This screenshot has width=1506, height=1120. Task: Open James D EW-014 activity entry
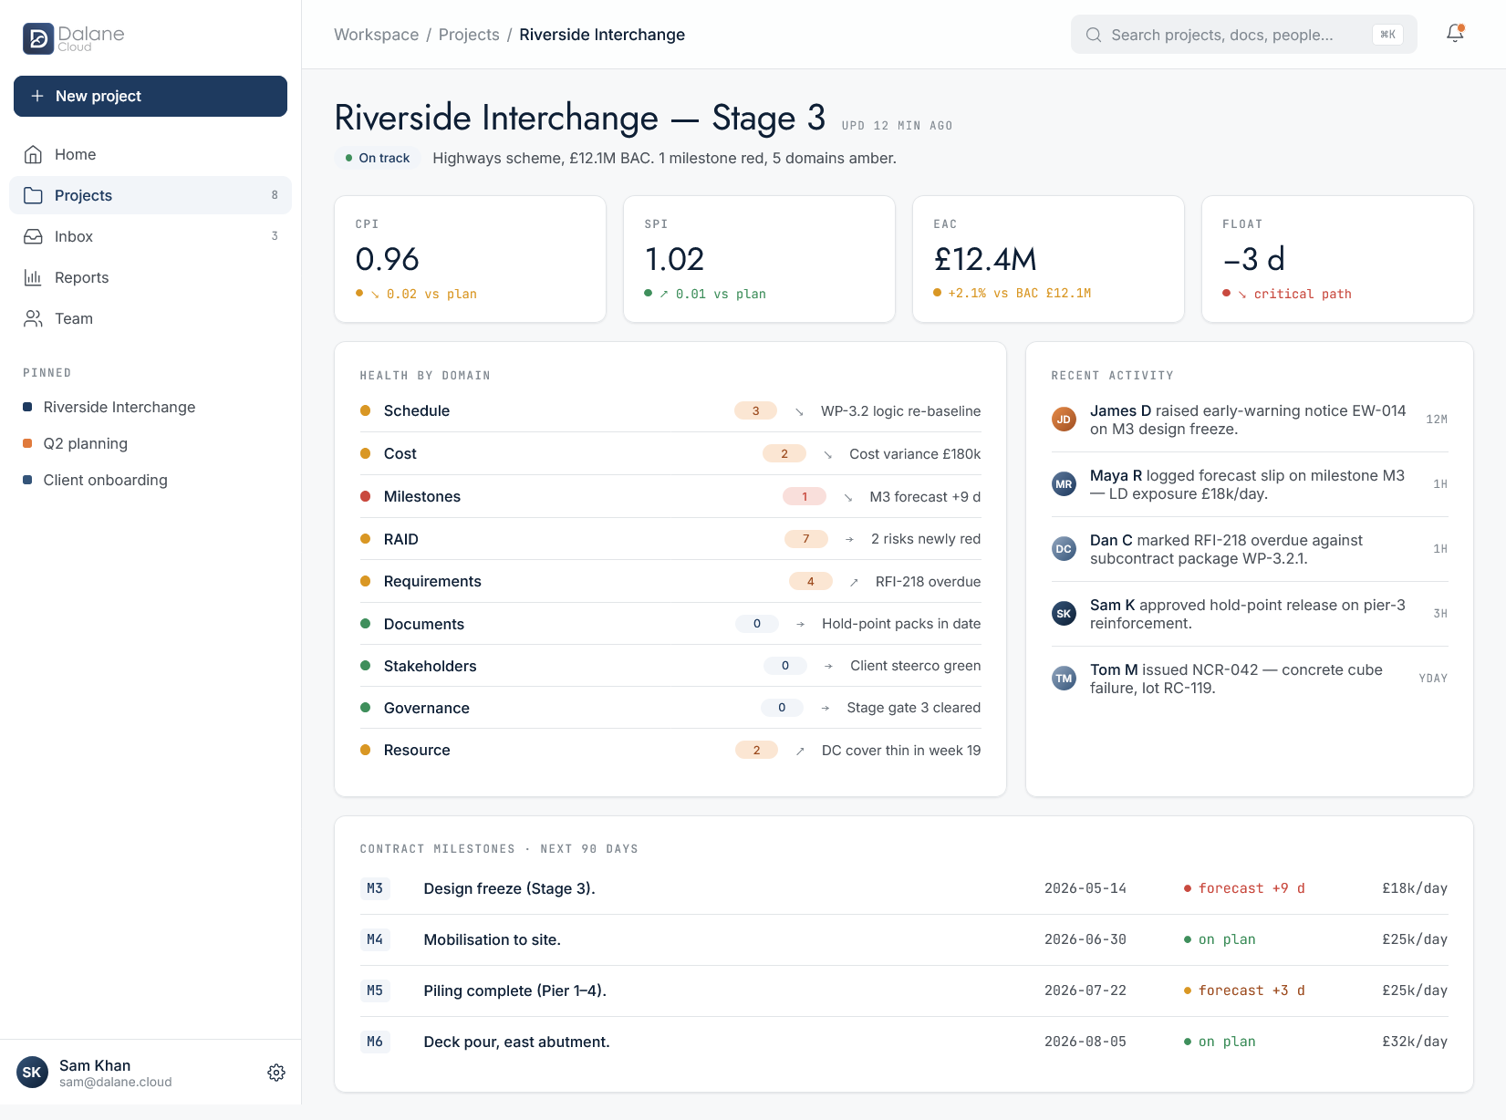tap(1250, 420)
